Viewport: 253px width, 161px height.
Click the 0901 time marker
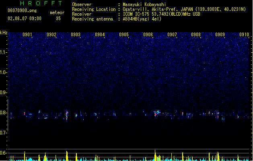(27, 35)
